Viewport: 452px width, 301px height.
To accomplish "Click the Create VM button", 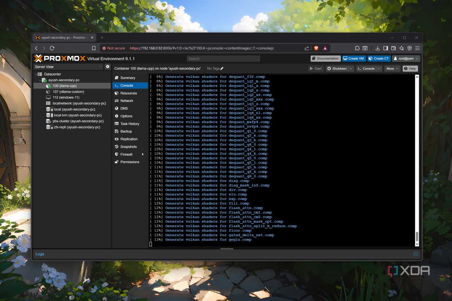I will [x=353, y=58].
